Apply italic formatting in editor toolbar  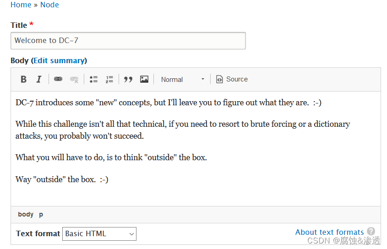39,79
